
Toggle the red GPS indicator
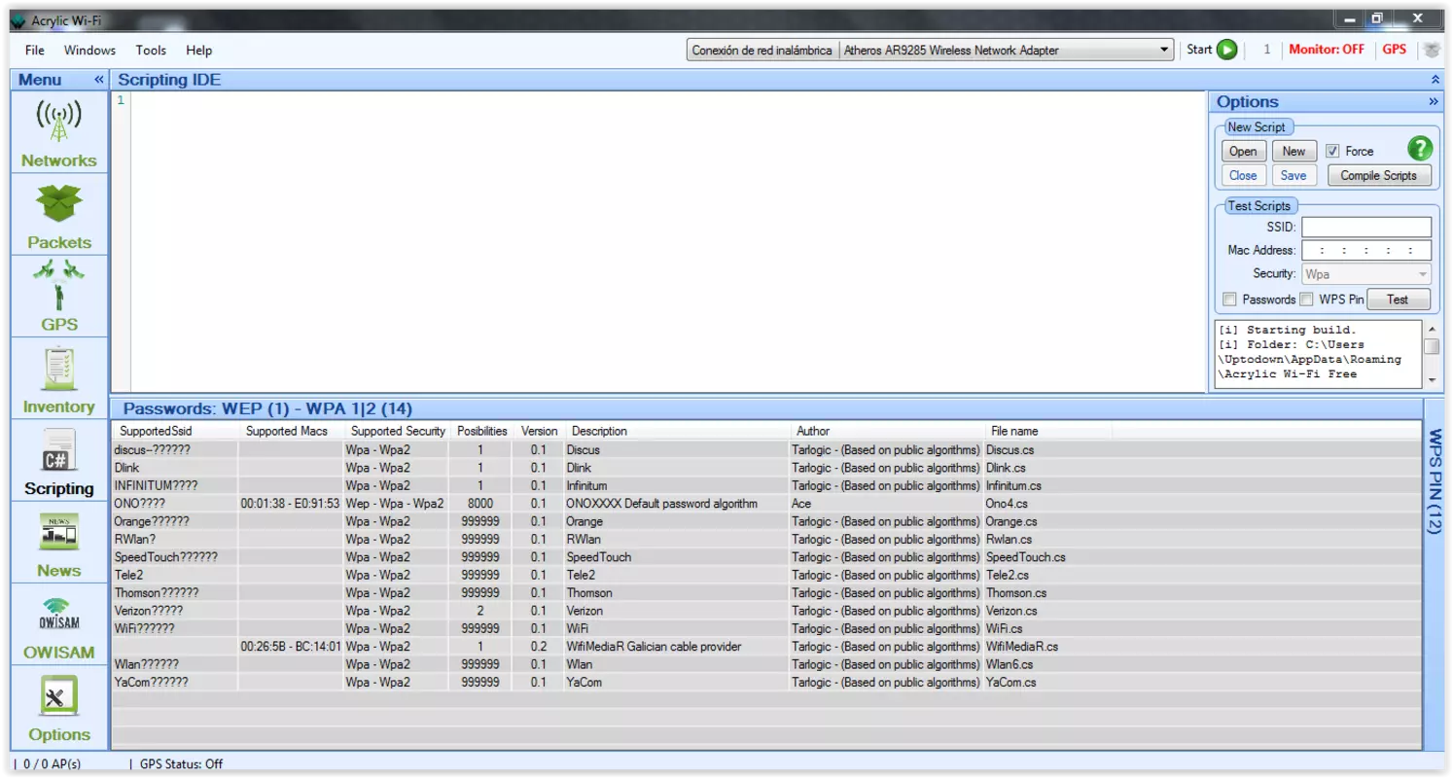point(1395,50)
